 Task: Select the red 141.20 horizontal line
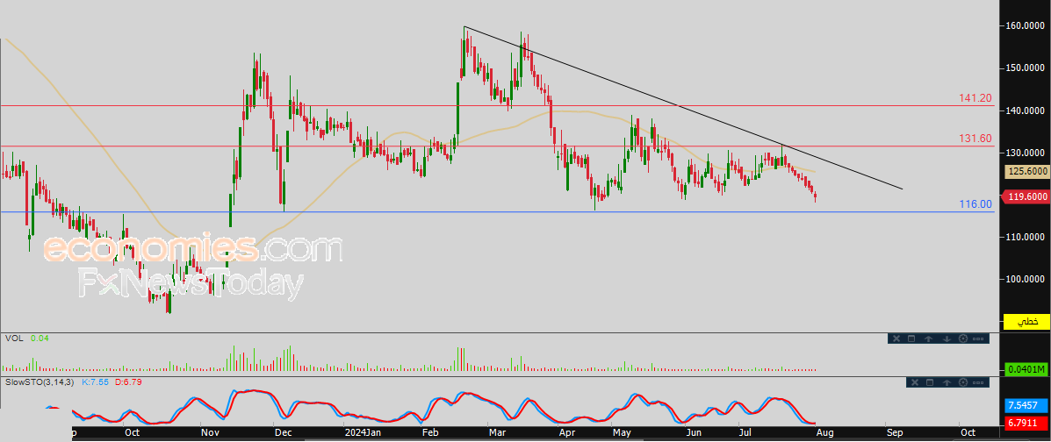pos(497,106)
